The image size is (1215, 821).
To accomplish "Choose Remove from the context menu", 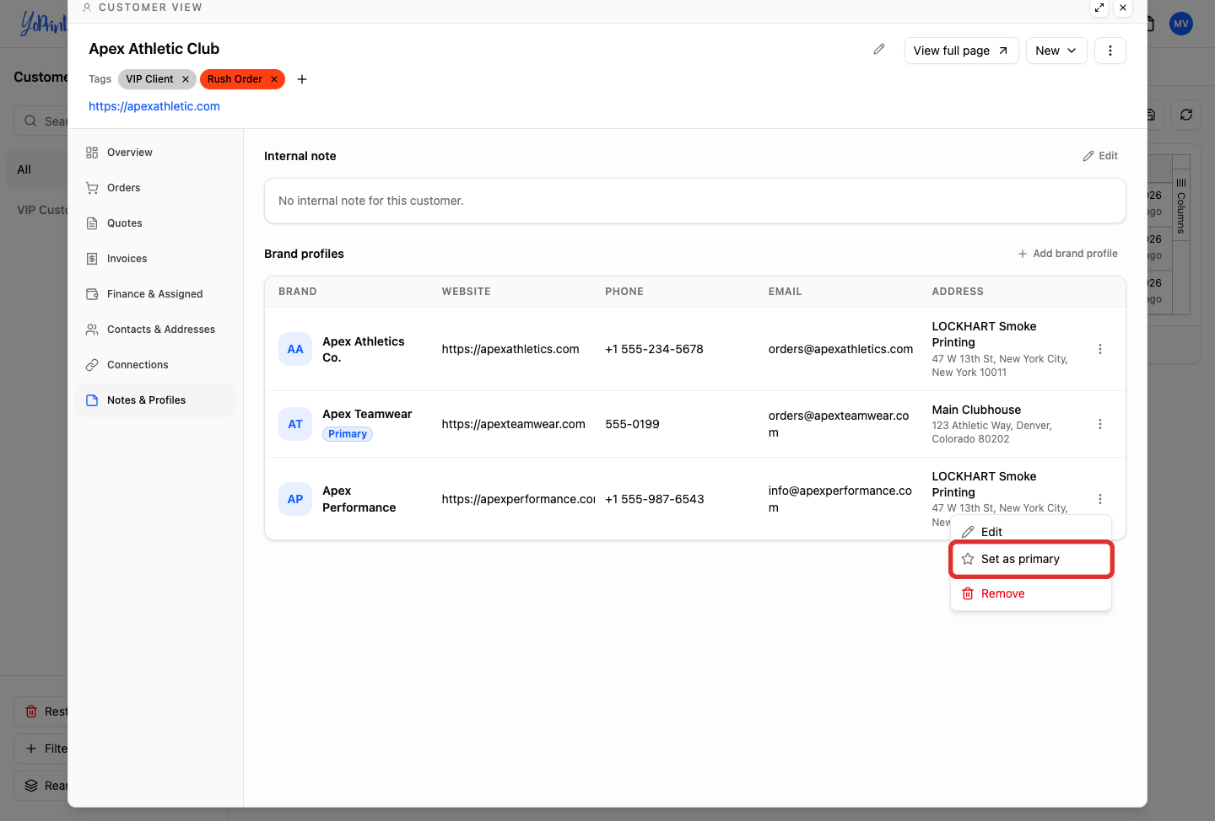I will click(1031, 593).
